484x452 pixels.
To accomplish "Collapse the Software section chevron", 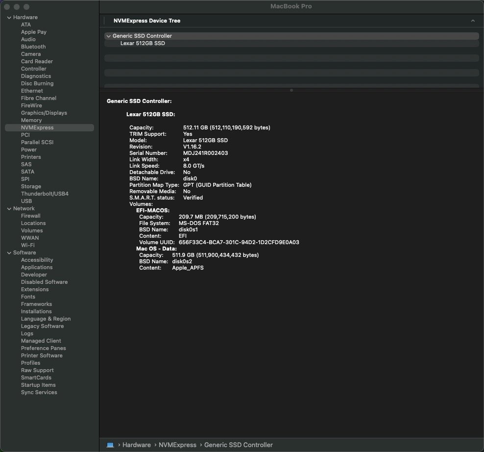I will [9, 253].
